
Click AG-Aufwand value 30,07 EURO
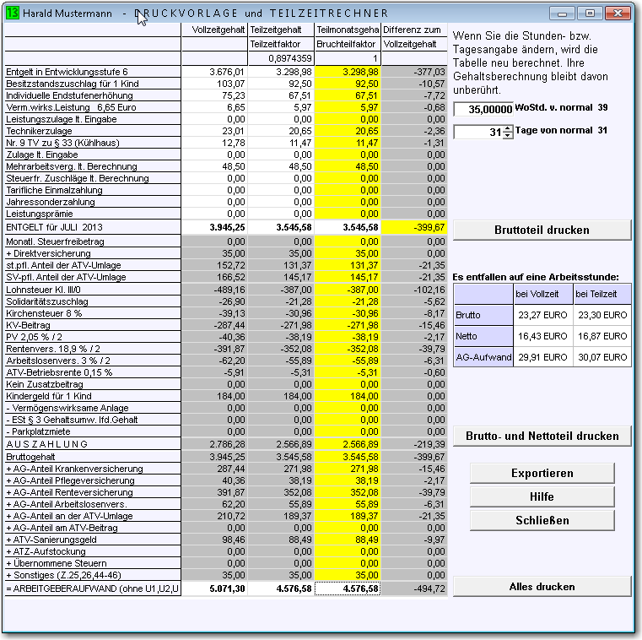(602, 357)
